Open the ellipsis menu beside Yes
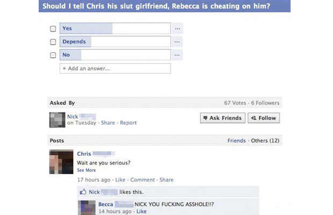This screenshot has height=215, width=333. (177, 28)
